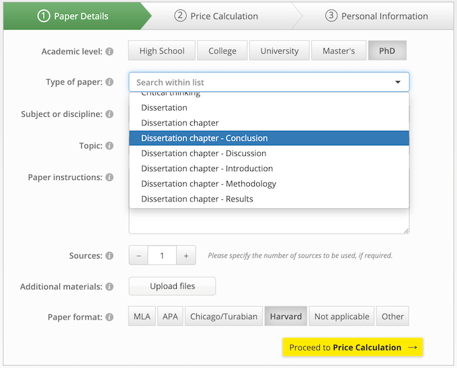
Task: Click the info icon beside Type of paper
Action: [110, 82]
